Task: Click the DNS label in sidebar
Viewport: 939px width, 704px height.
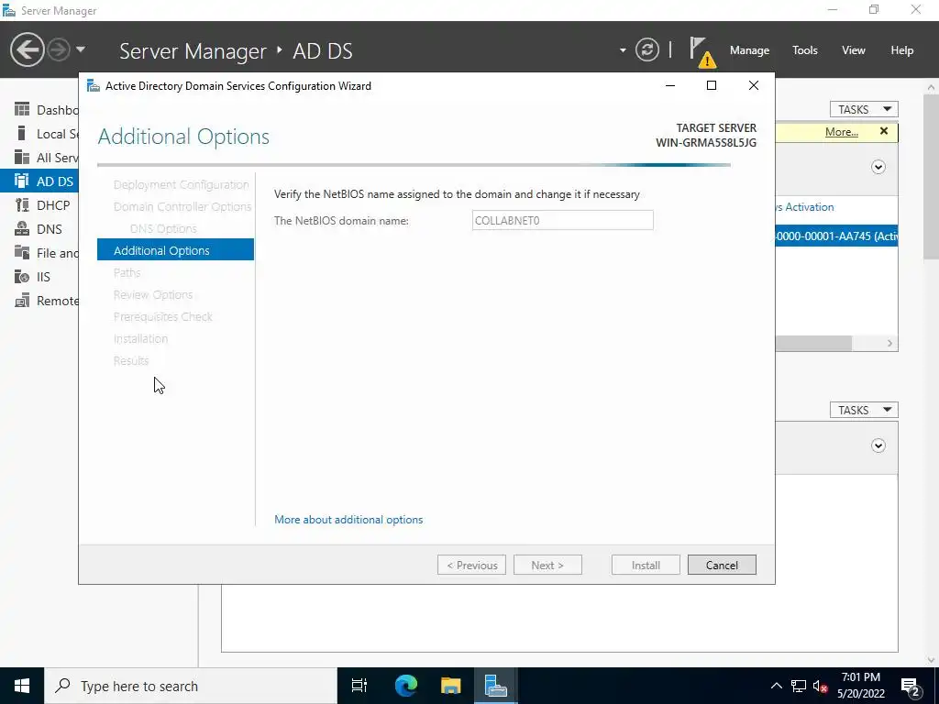Action: [x=50, y=229]
